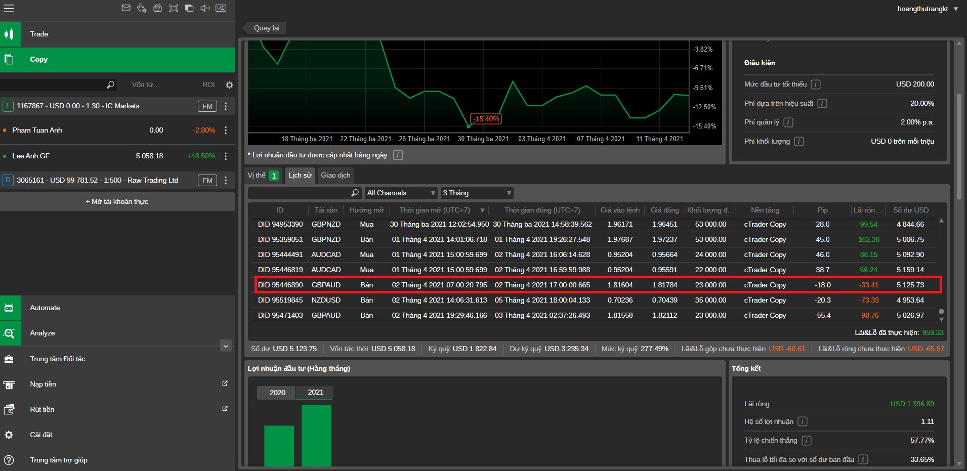The image size is (967, 471).
Task: Click the Quay lại back button
Action: tap(266, 28)
